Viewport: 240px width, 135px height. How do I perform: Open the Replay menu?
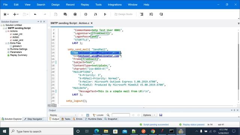[85, 4]
